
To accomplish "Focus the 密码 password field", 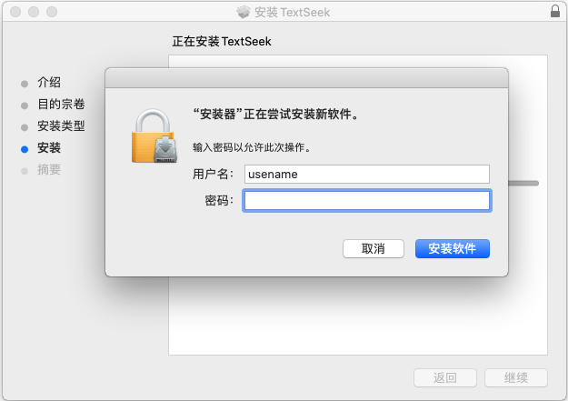I will pos(367,200).
